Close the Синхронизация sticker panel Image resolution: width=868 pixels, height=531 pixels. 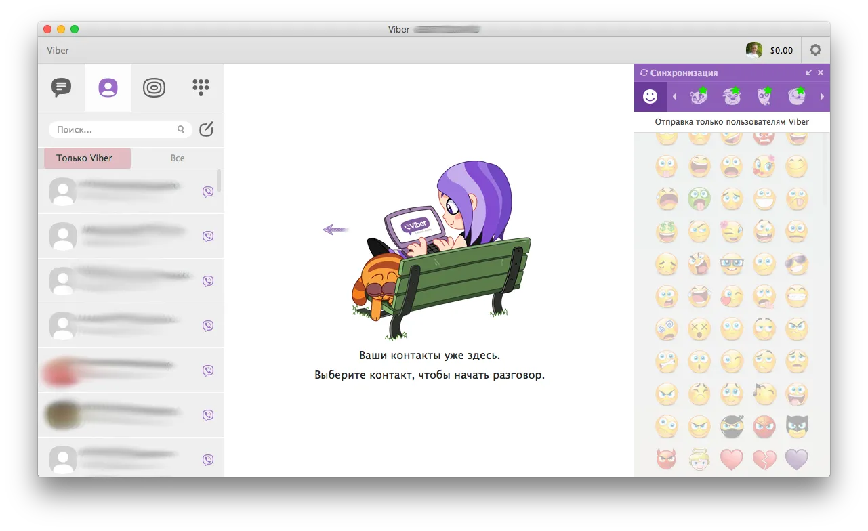click(821, 72)
